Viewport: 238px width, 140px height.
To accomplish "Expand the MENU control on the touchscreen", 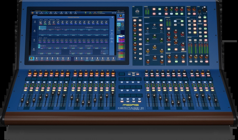I will [x=113, y=13].
